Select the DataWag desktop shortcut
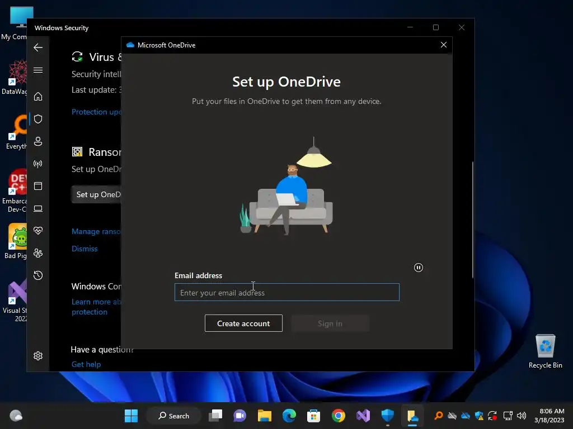 point(15,77)
